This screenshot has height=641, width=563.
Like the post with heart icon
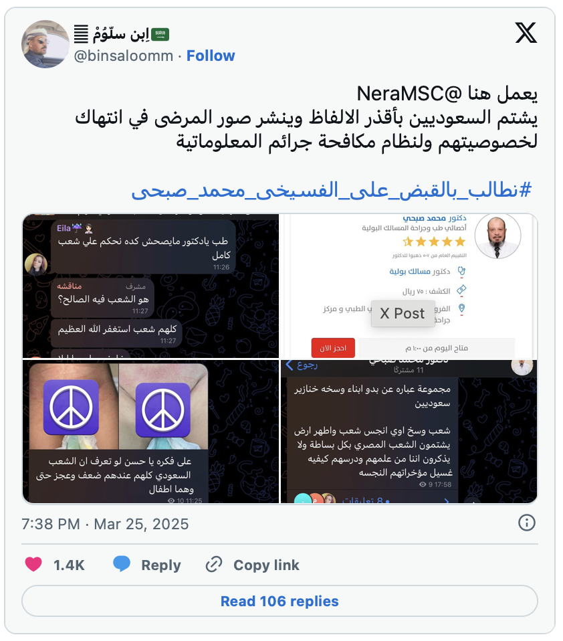pos(33,565)
